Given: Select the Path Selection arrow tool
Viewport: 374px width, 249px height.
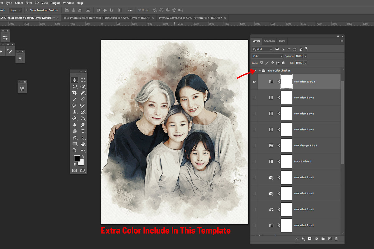Looking at the screenshot, I should [83, 138].
